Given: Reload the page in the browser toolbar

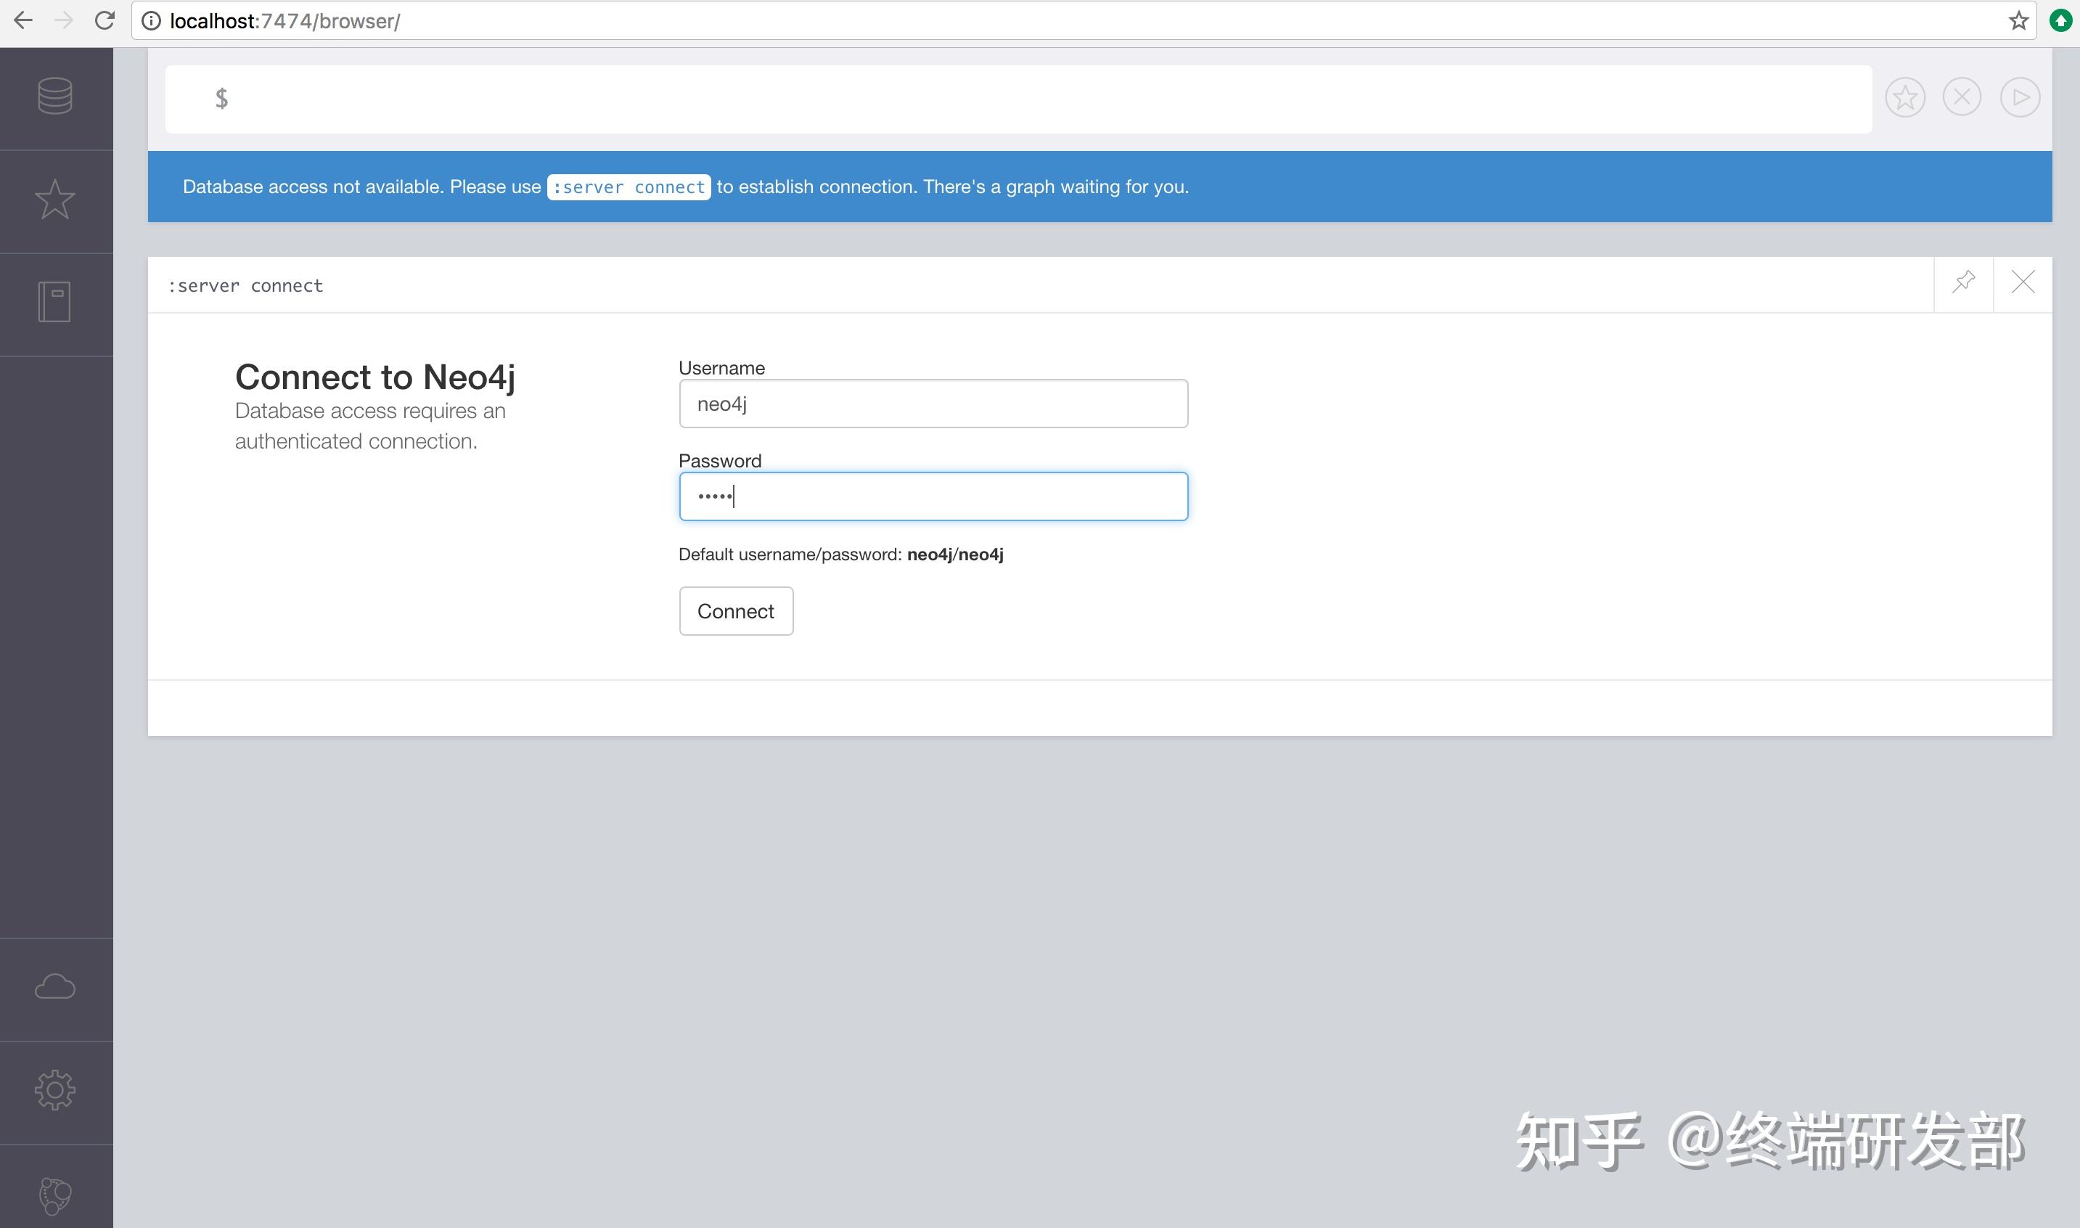Looking at the screenshot, I should point(105,21).
